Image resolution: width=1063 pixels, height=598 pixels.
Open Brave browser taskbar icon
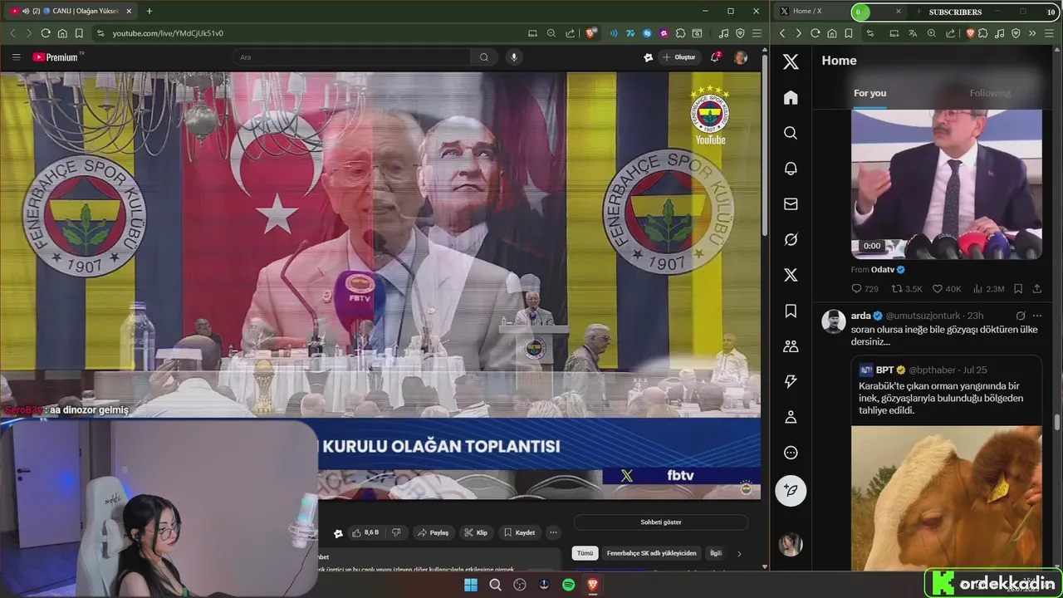pos(593,585)
